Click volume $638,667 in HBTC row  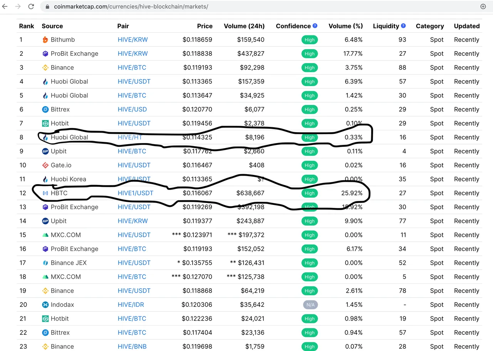pyautogui.click(x=251, y=193)
